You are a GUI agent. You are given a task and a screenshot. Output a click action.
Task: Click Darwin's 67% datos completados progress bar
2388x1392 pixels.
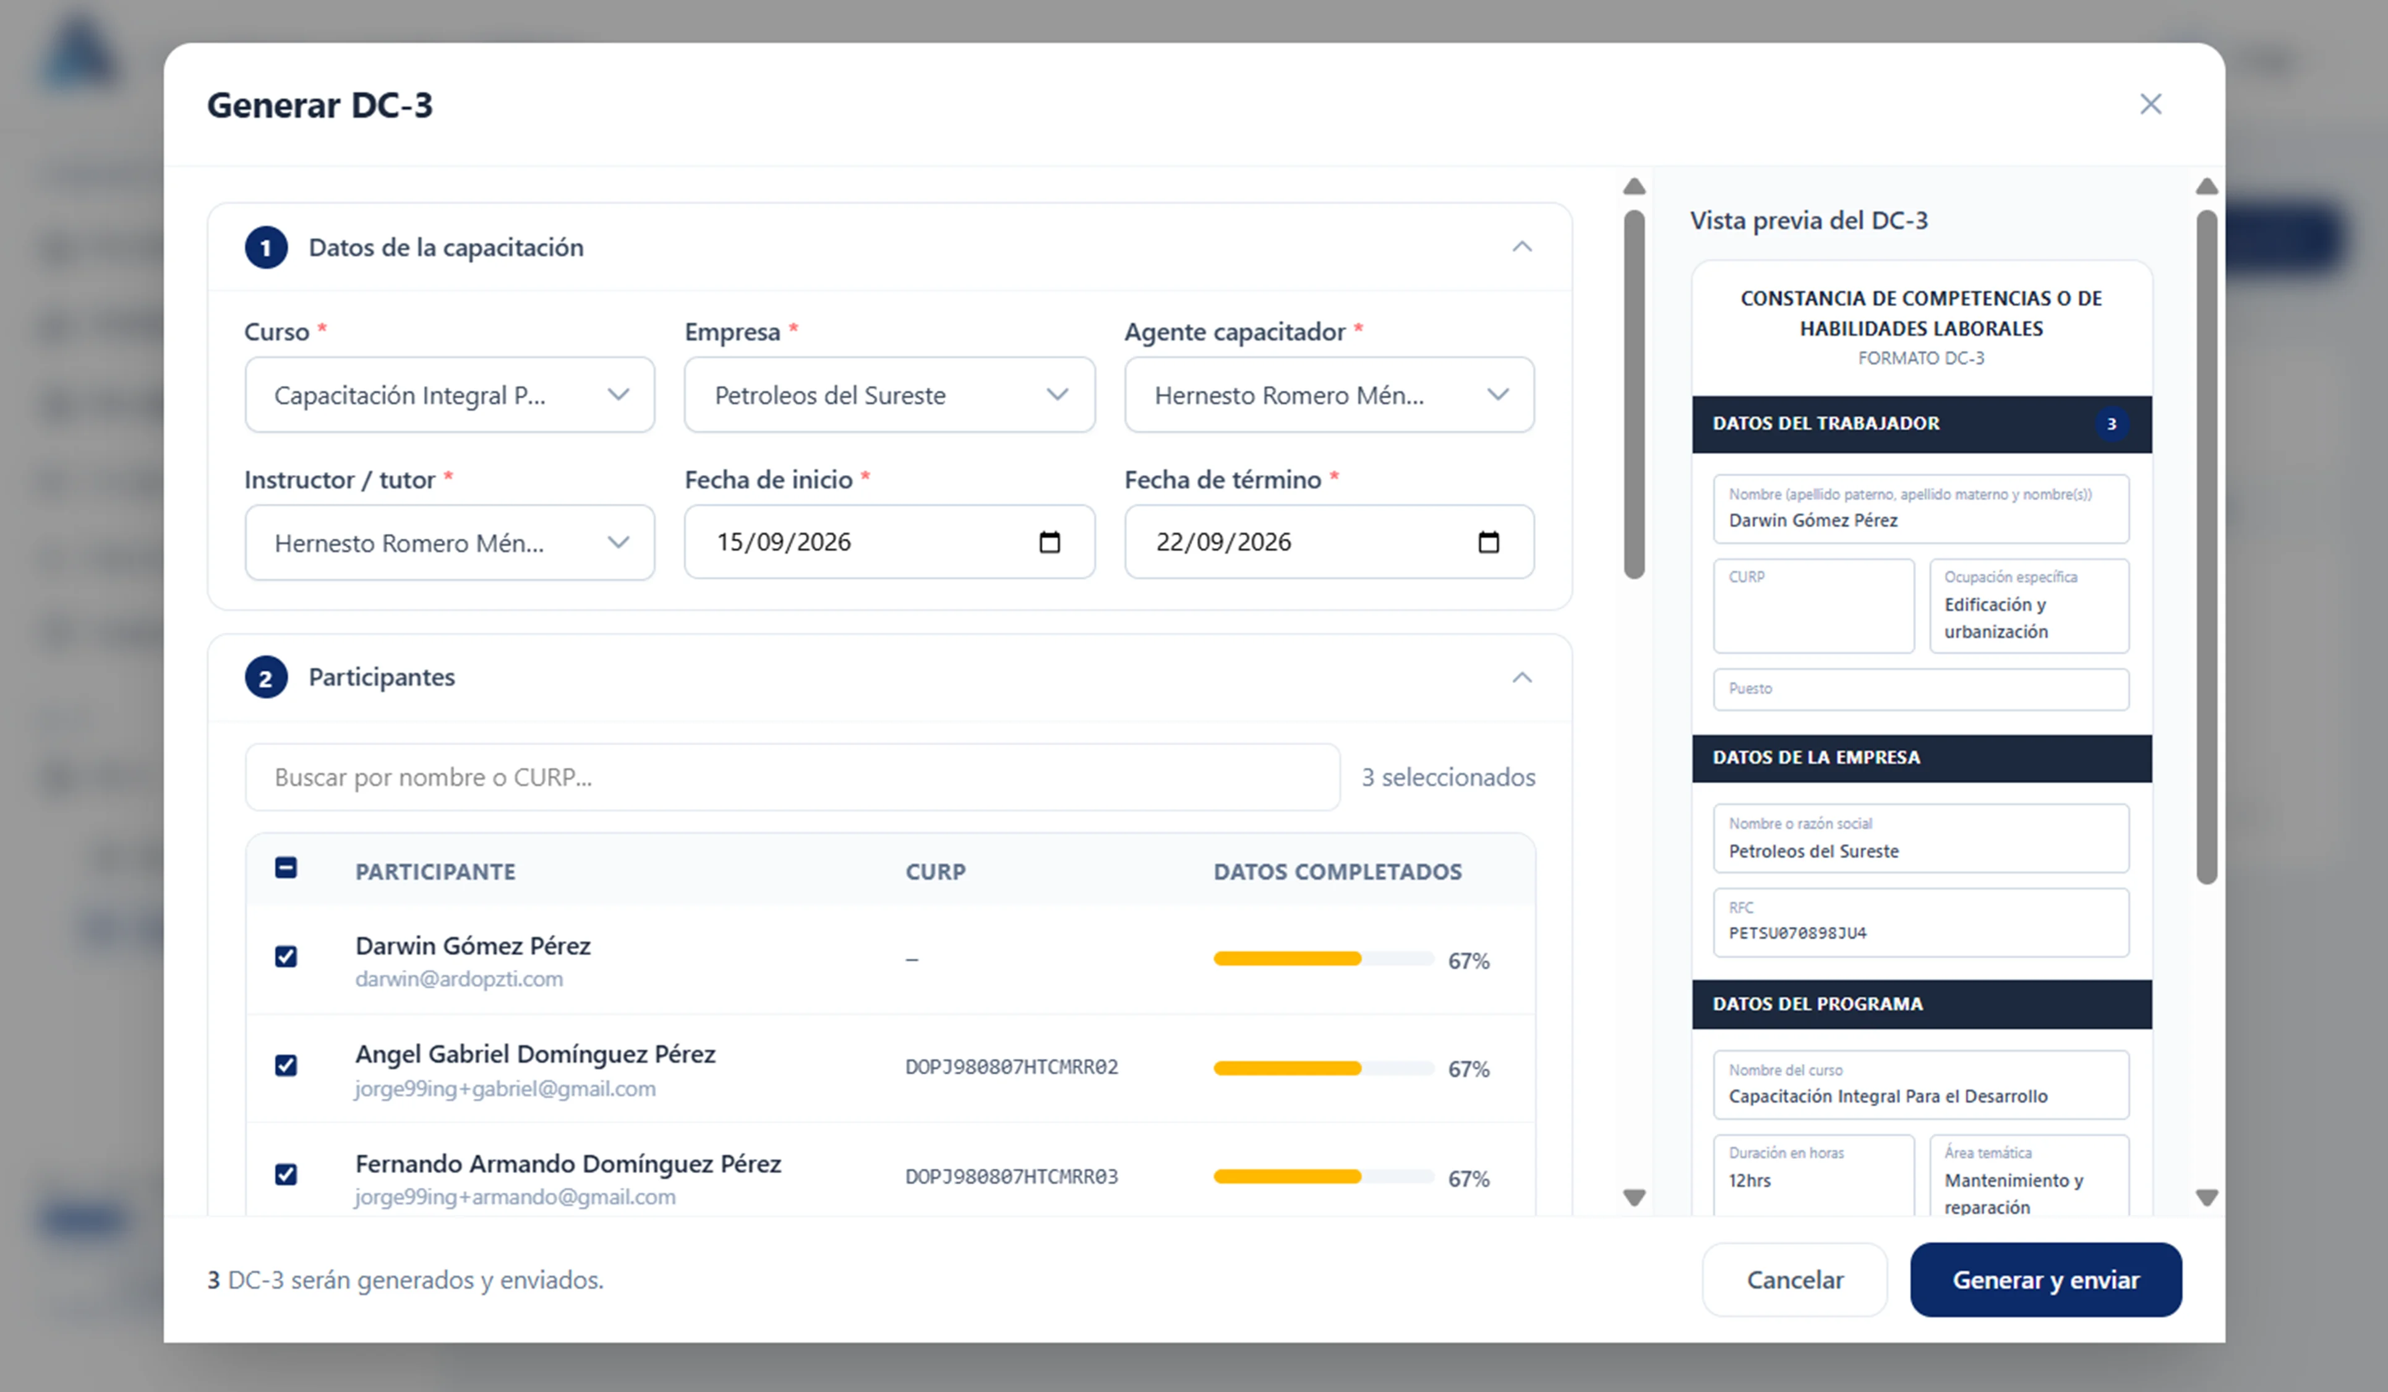coord(1323,959)
